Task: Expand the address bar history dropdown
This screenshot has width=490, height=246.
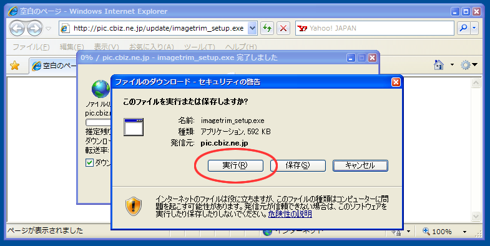Action: 253,29
